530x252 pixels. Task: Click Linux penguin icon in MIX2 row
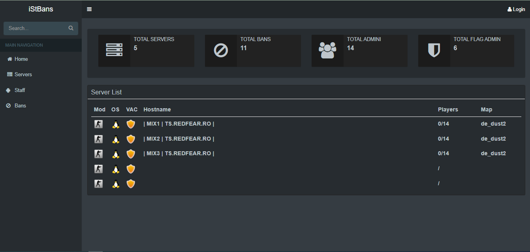pyautogui.click(x=115, y=139)
